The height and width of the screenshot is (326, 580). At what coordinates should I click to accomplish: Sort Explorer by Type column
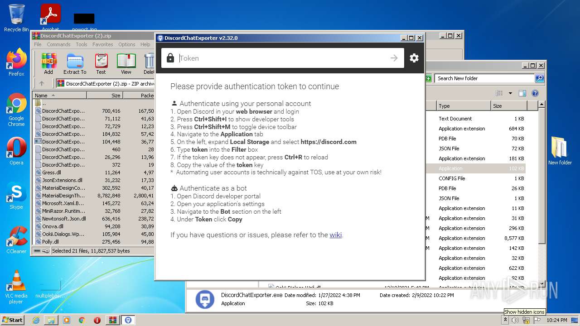464,106
